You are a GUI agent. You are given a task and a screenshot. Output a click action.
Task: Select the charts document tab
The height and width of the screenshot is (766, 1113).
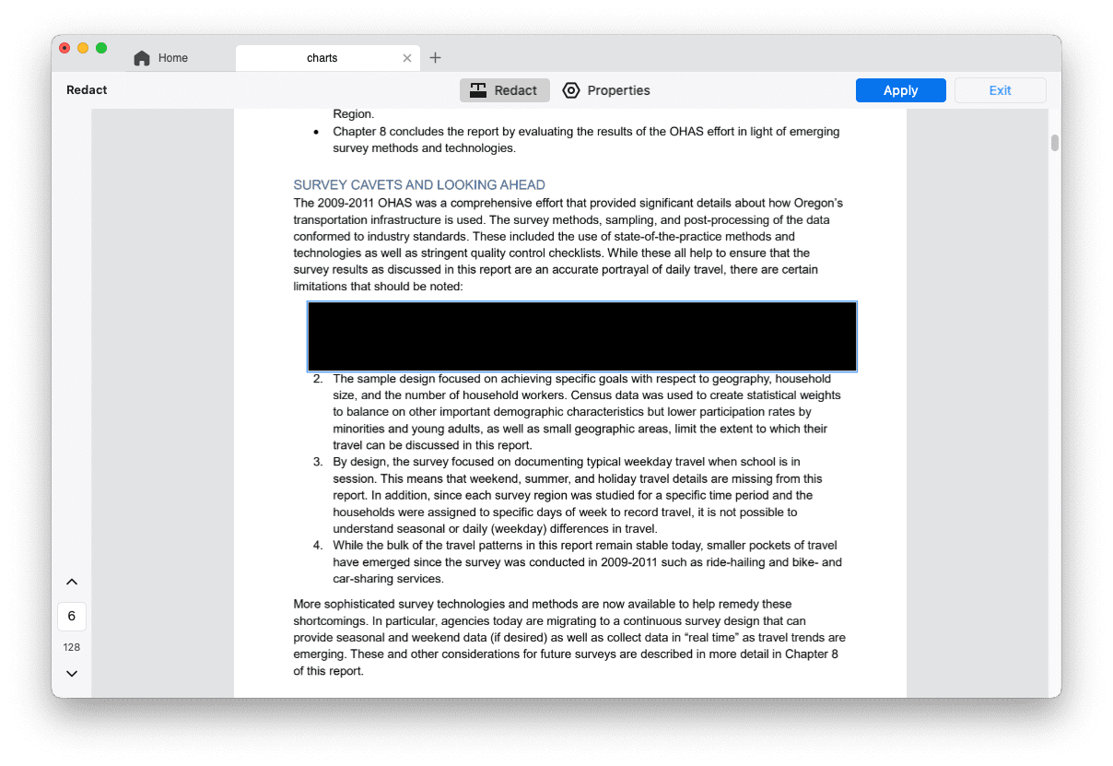(322, 57)
